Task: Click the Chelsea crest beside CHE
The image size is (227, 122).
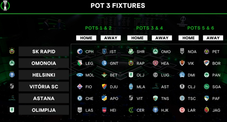Action: click(x=80, y=98)
